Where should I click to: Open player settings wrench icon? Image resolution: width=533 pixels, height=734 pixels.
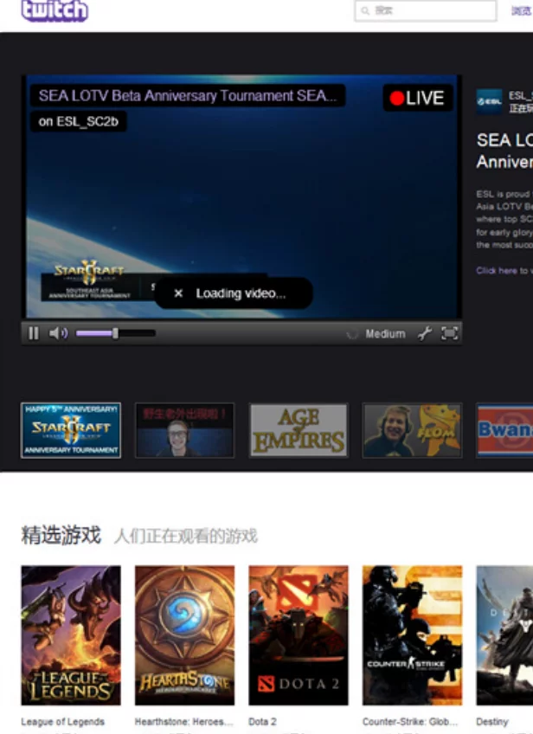(x=425, y=333)
